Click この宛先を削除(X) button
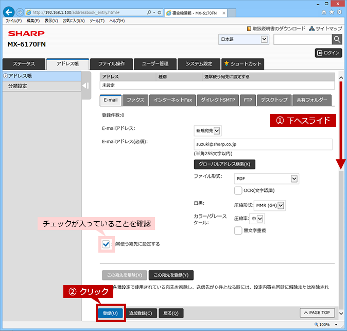The width and height of the screenshot is (347, 331). (125, 275)
